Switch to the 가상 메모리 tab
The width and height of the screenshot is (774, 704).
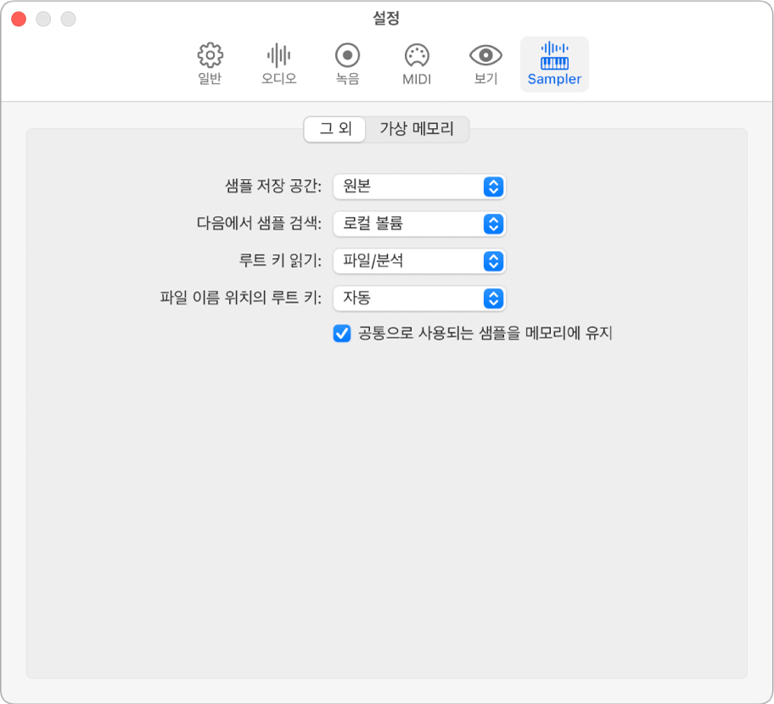tap(417, 130)
